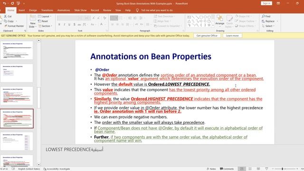Viewport: 304px width, 171px height.
Task: Expand the shapes gallery More arrow
Action: (x=213, y=25)
